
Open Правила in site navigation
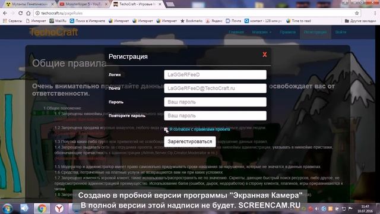[x=287, y=32]
